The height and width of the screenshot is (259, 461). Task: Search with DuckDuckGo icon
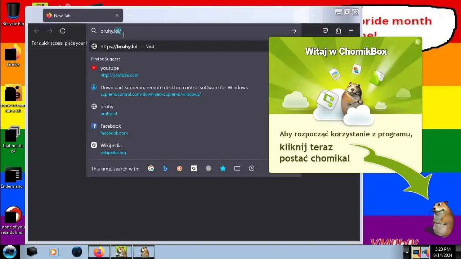tap(180, 168)
